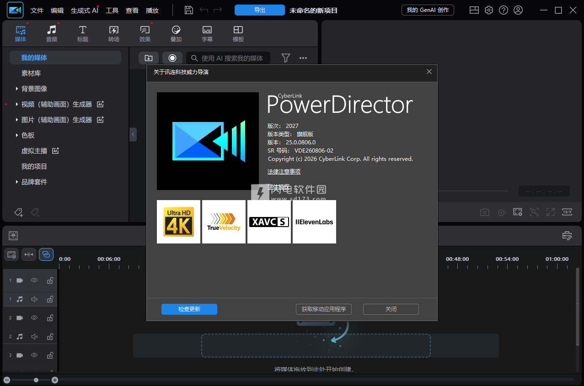Open the 生成式 AI menu
Image resolution: width=584 pixels, height=386 pixels.
click(x=85, y=10)
